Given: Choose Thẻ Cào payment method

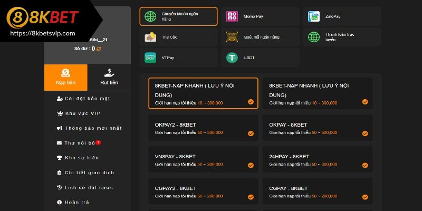Looking at the screenshot, I should coord(178,37).
